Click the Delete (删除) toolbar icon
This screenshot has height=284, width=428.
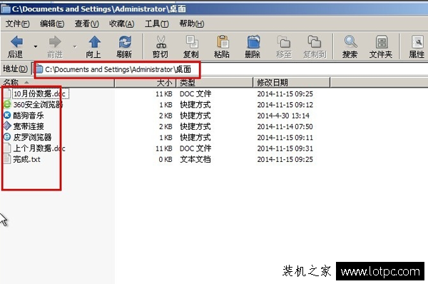(x=253, y=42)
